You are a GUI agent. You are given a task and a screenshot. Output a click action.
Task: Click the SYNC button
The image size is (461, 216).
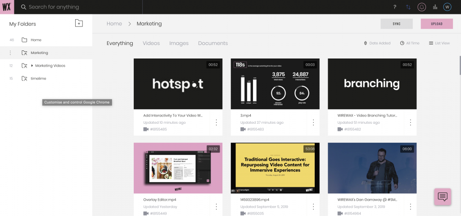397,24
